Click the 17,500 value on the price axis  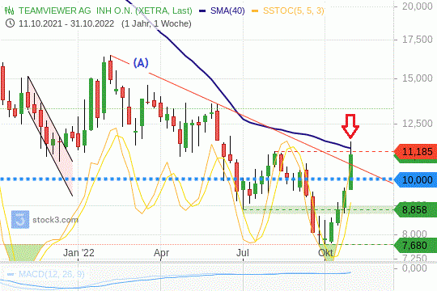coord(418,40)
